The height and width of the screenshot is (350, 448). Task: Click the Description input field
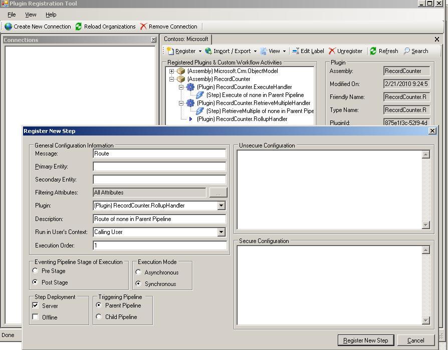(x=159, y=219)
